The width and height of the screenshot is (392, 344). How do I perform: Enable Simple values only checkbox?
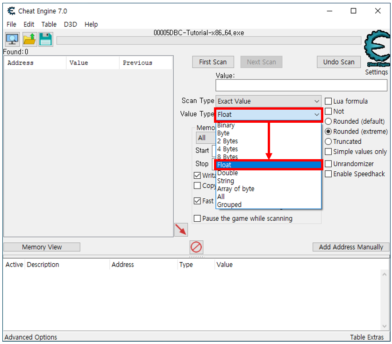pyautogui.click(x=328, y=152)
